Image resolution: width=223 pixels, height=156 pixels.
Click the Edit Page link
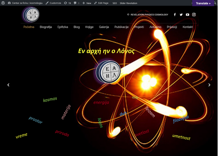101,3
